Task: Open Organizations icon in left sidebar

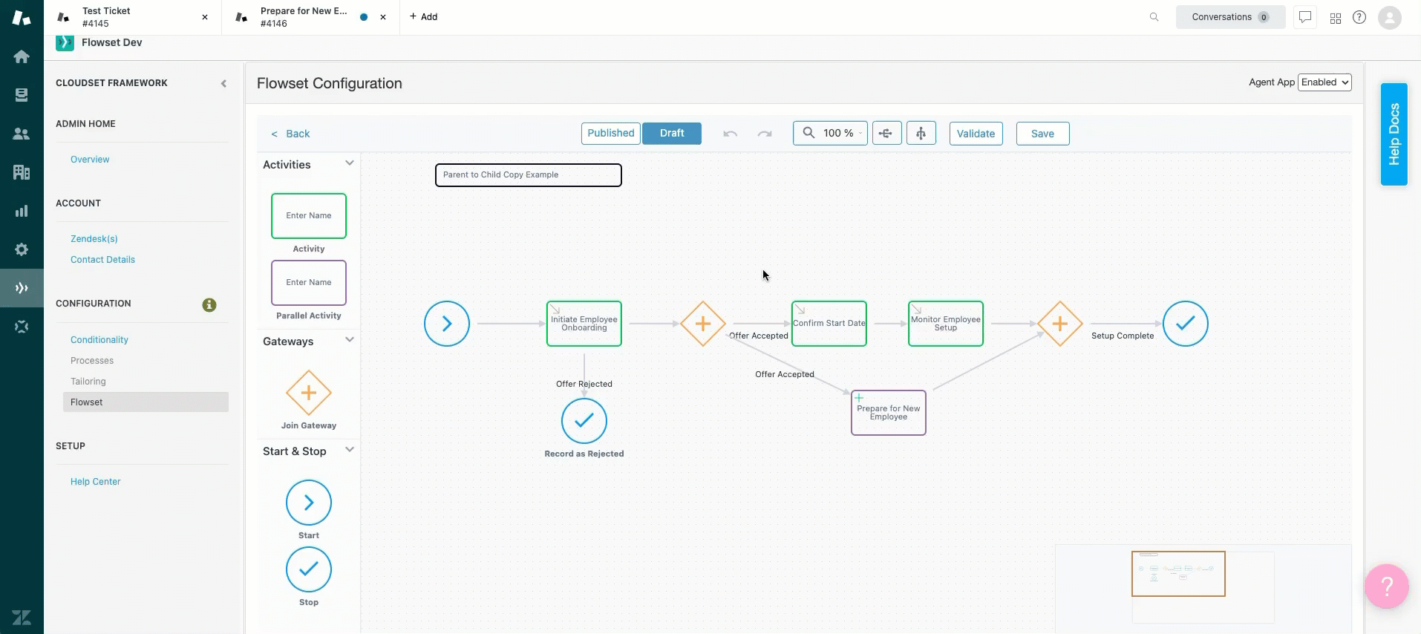Action: coord(22,172)
